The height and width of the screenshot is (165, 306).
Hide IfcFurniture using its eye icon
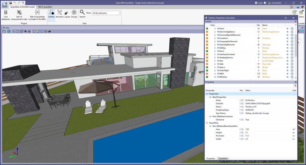[x=287, y=38]
